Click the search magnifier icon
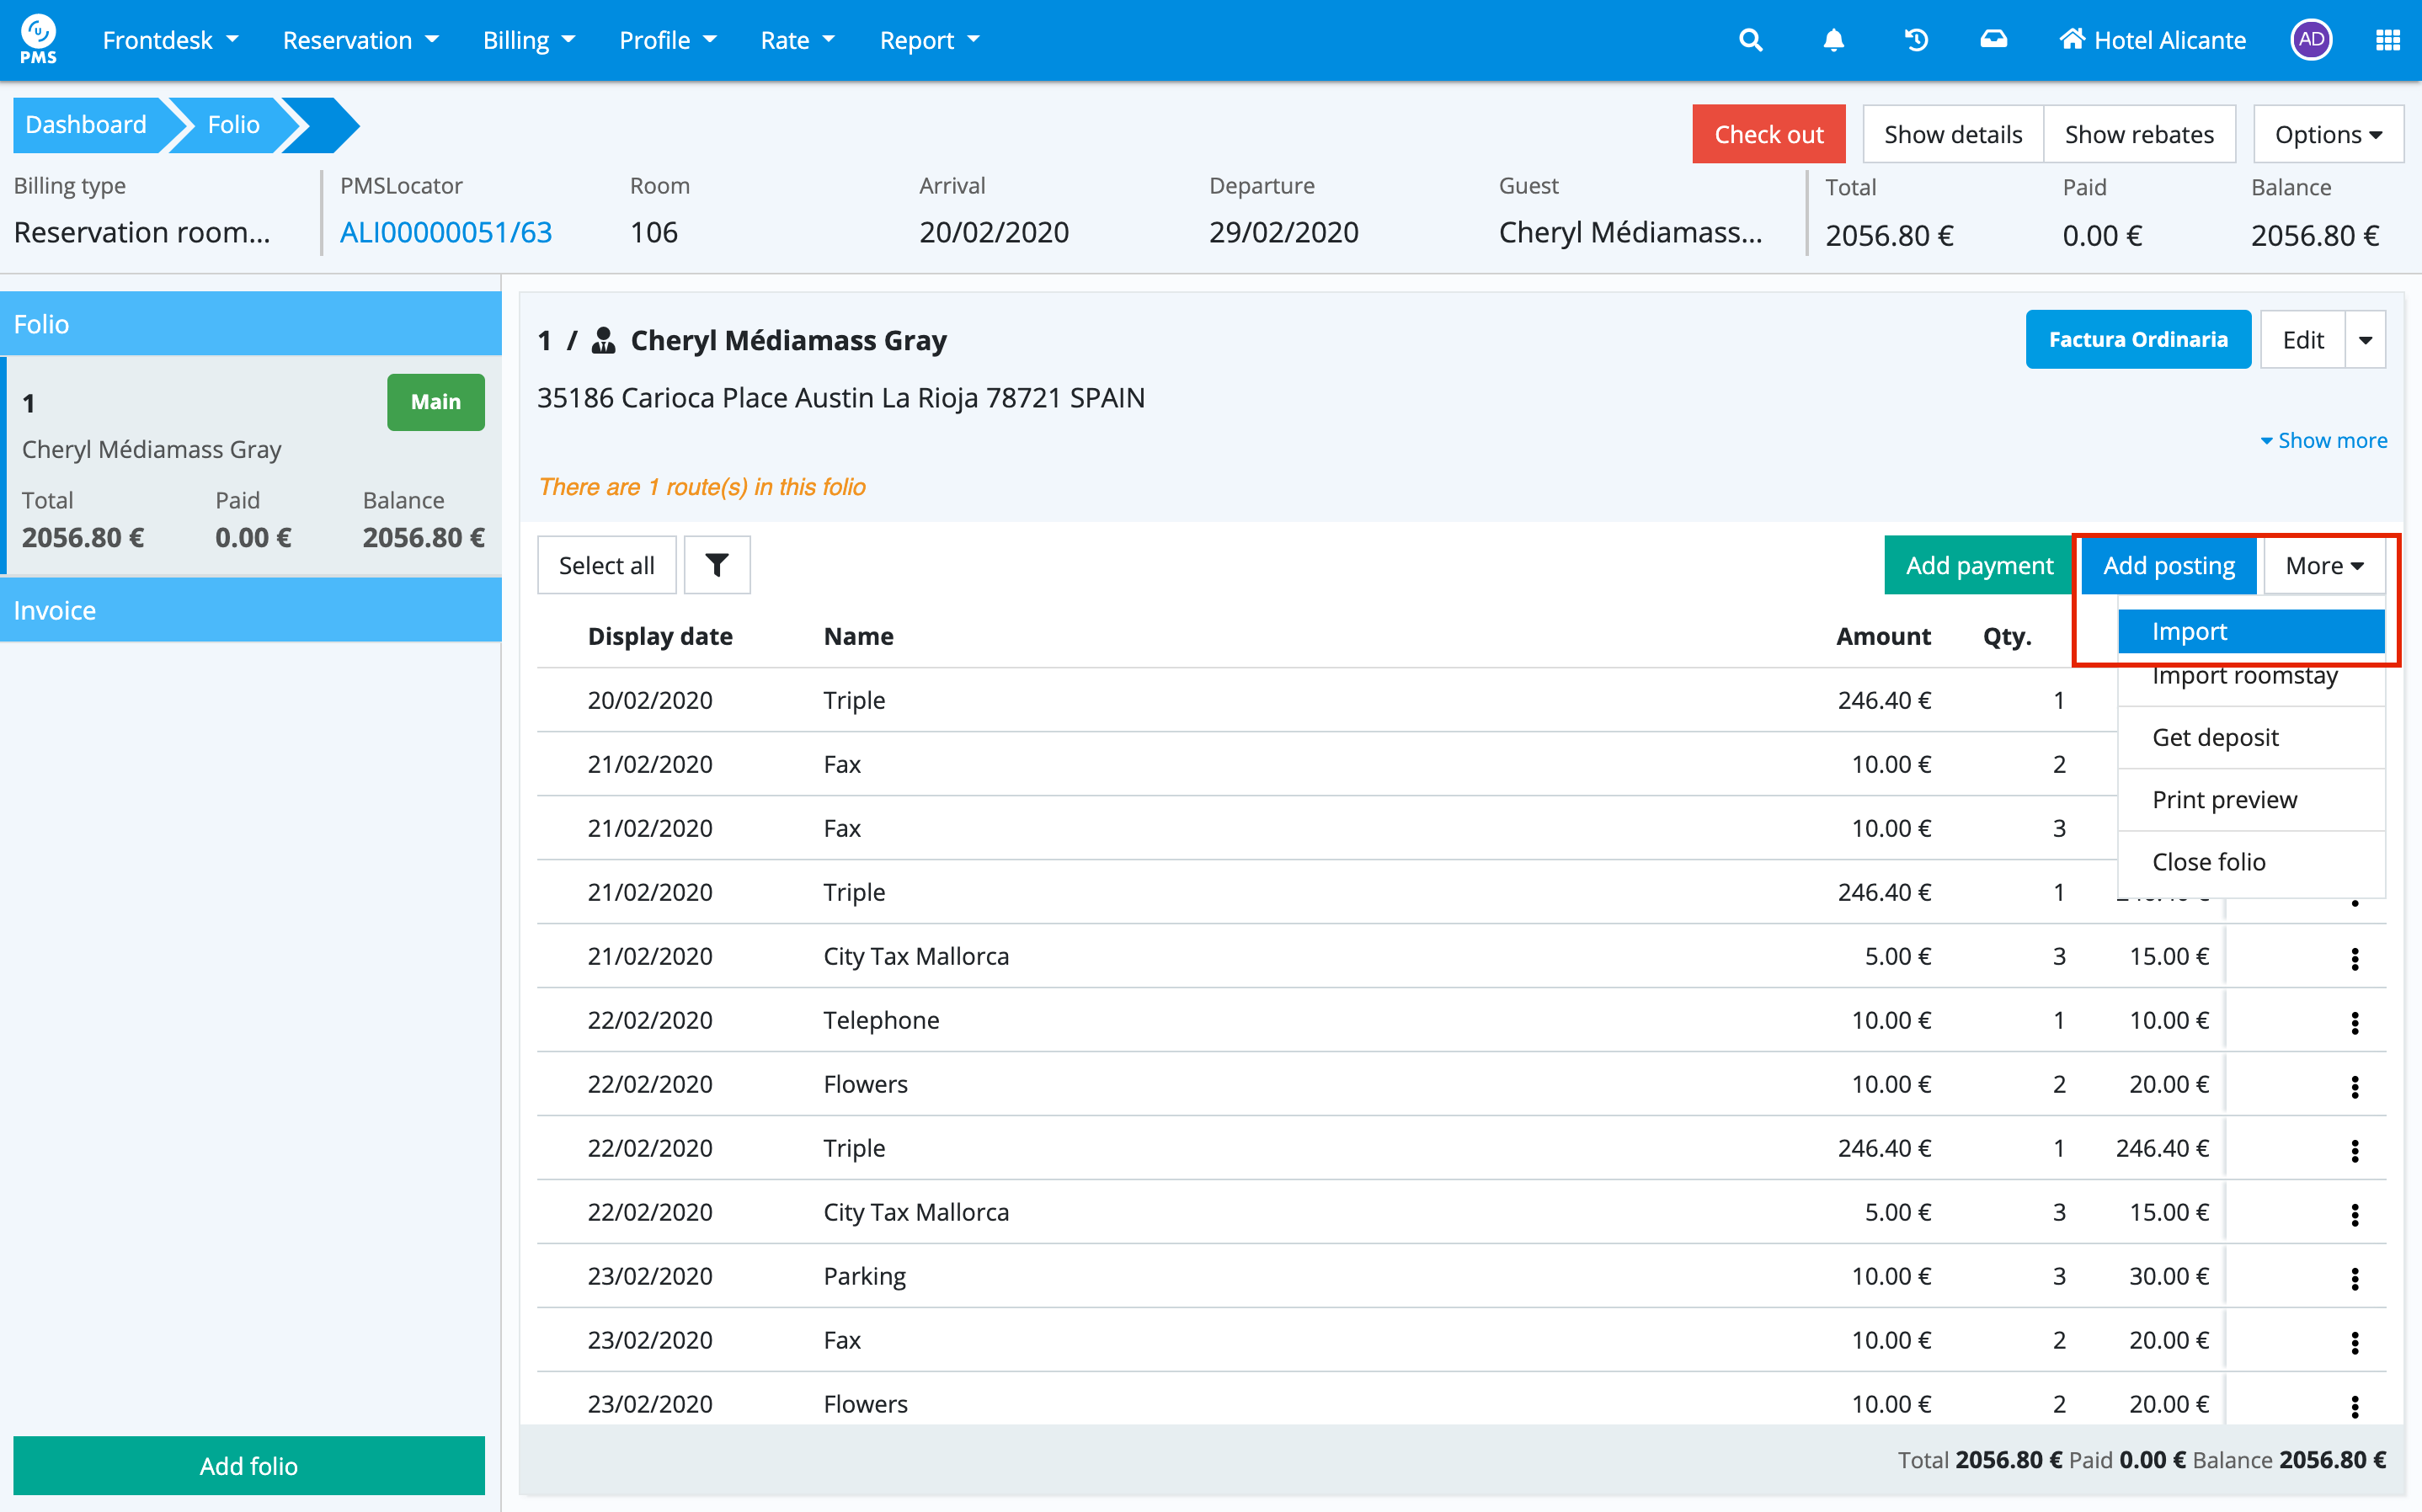 coord(1750,40)
